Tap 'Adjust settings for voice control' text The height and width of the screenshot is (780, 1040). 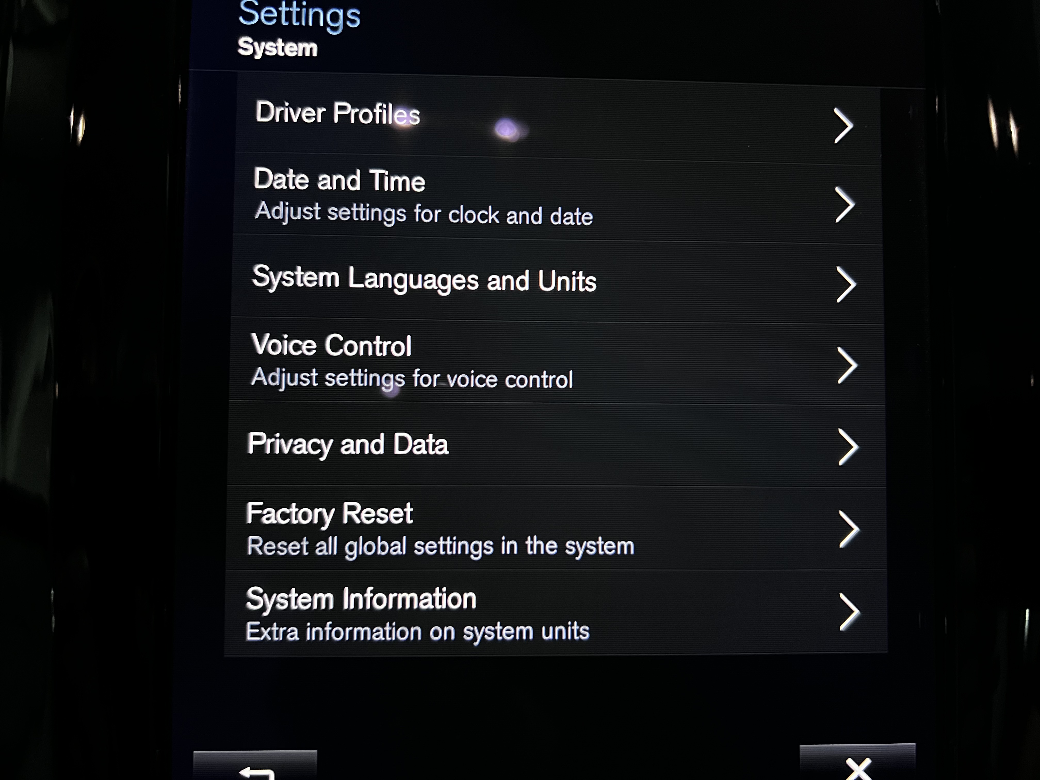click(412, 378)
